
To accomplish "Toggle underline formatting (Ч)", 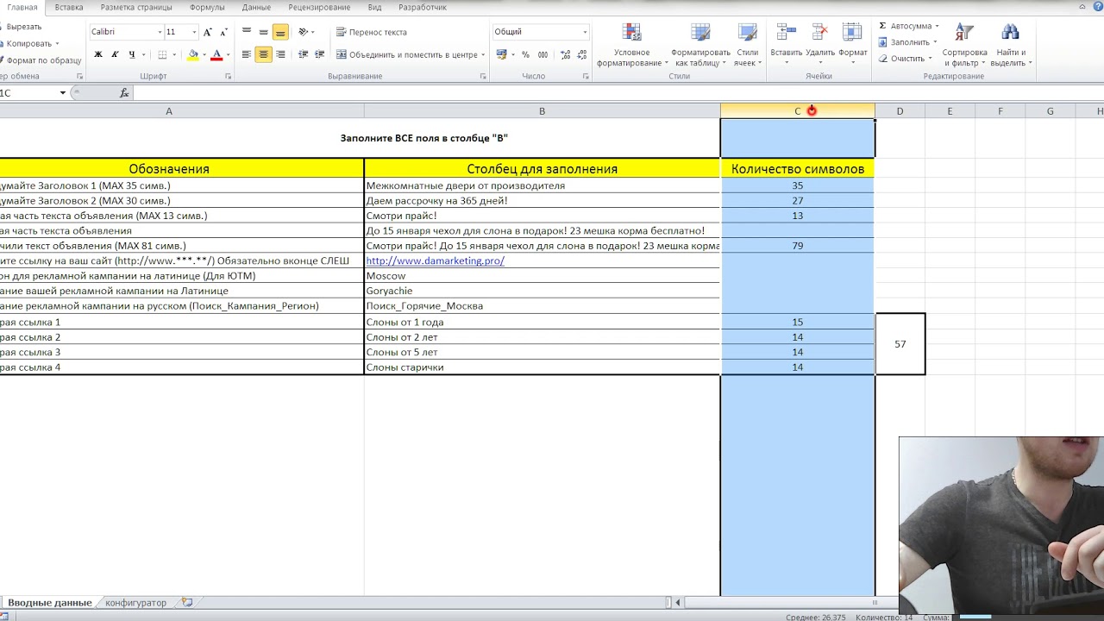I will click(132, 54).
